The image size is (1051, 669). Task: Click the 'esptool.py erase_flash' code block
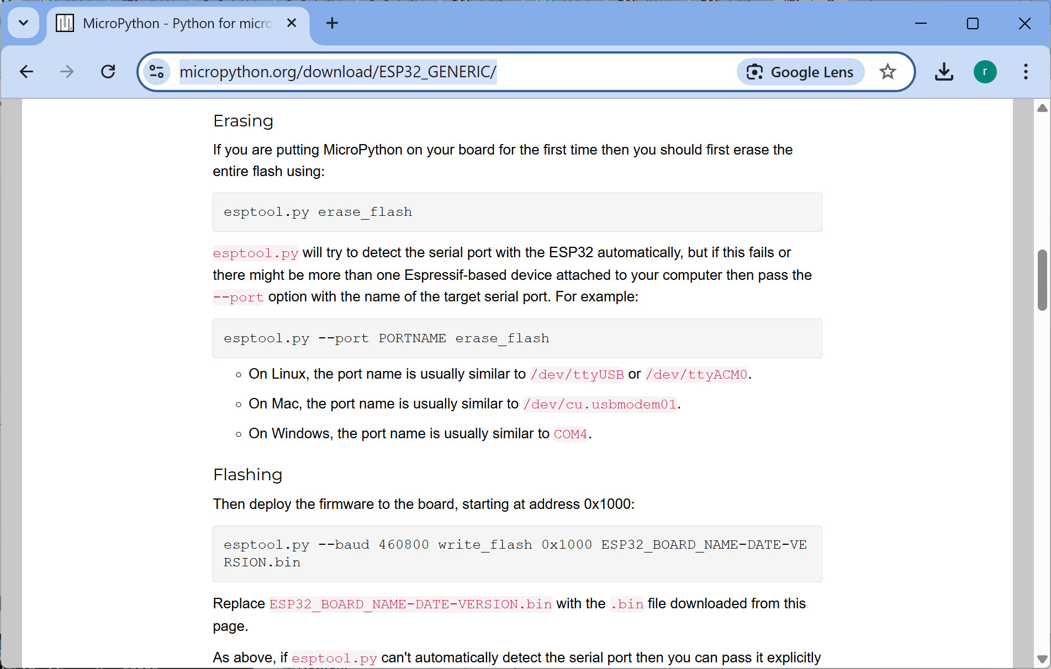click(517, 213)
